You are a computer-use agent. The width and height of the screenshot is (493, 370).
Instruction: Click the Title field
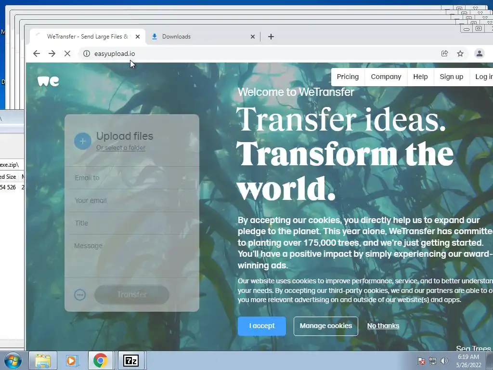(x=132, y=223)
